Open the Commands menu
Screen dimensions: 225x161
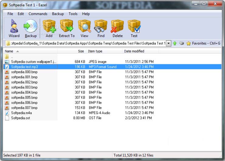38,14
